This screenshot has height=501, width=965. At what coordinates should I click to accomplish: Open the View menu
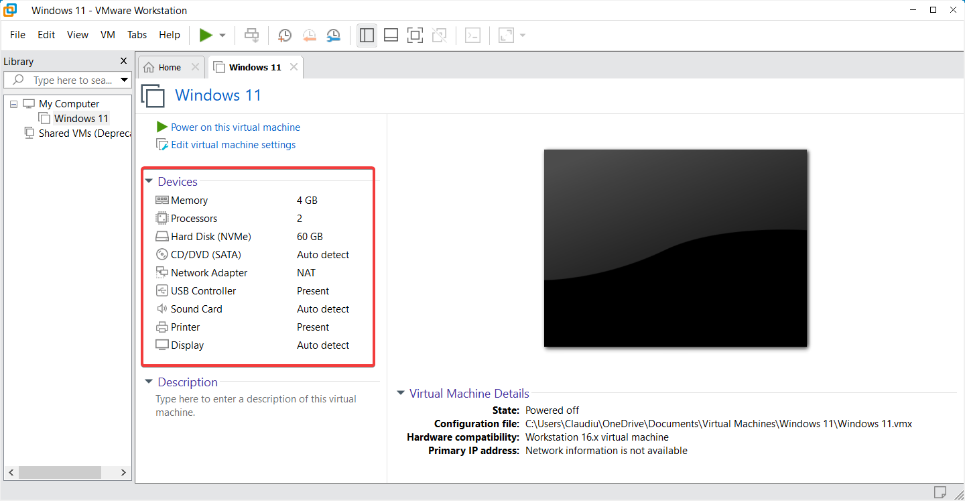pyautogui.click(x=78, y=35)
